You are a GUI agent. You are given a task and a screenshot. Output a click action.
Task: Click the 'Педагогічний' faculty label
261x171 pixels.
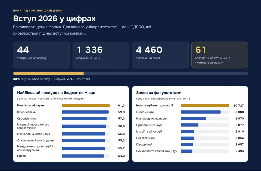(x=145, y=138)
